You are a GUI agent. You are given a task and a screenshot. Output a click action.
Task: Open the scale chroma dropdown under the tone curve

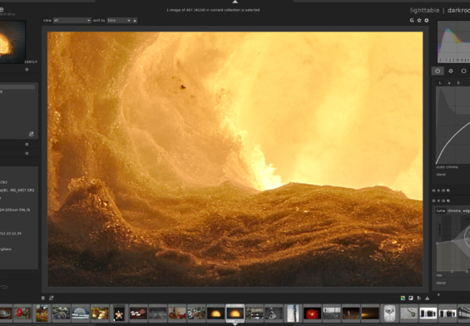(x=448, y=167)
